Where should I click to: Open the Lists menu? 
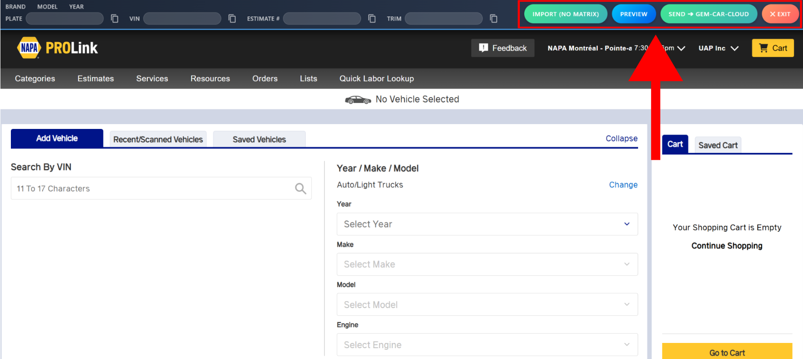pyautogui.click(x=308, y=79)
